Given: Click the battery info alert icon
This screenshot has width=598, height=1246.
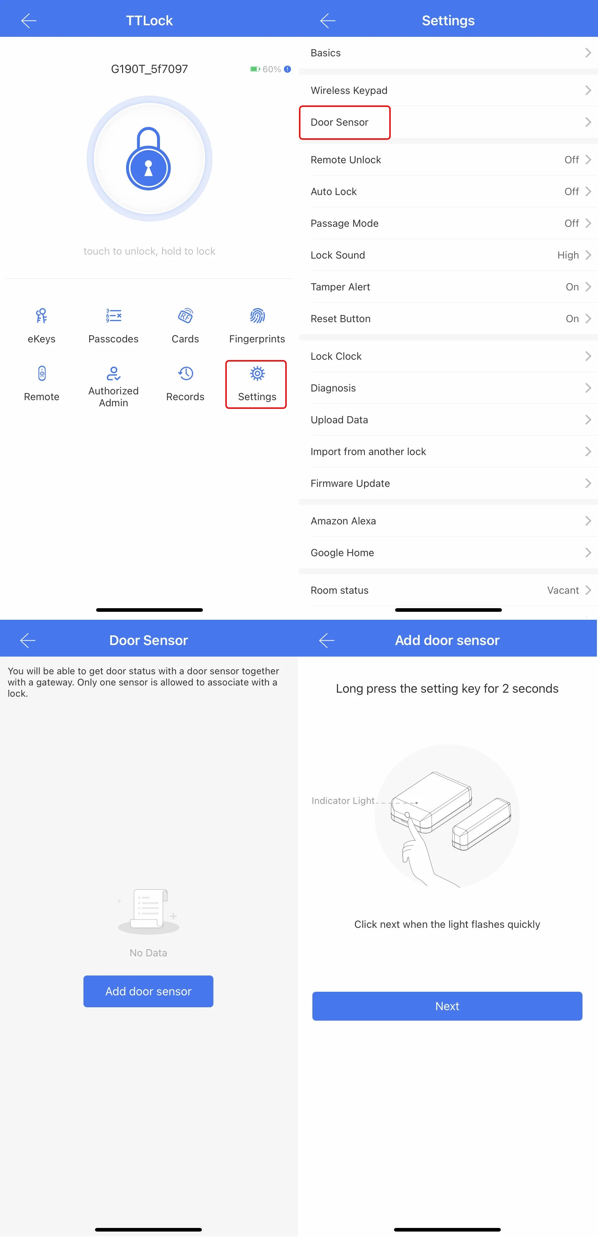Looking at the screenshot, I should click(x=287, y=69).
